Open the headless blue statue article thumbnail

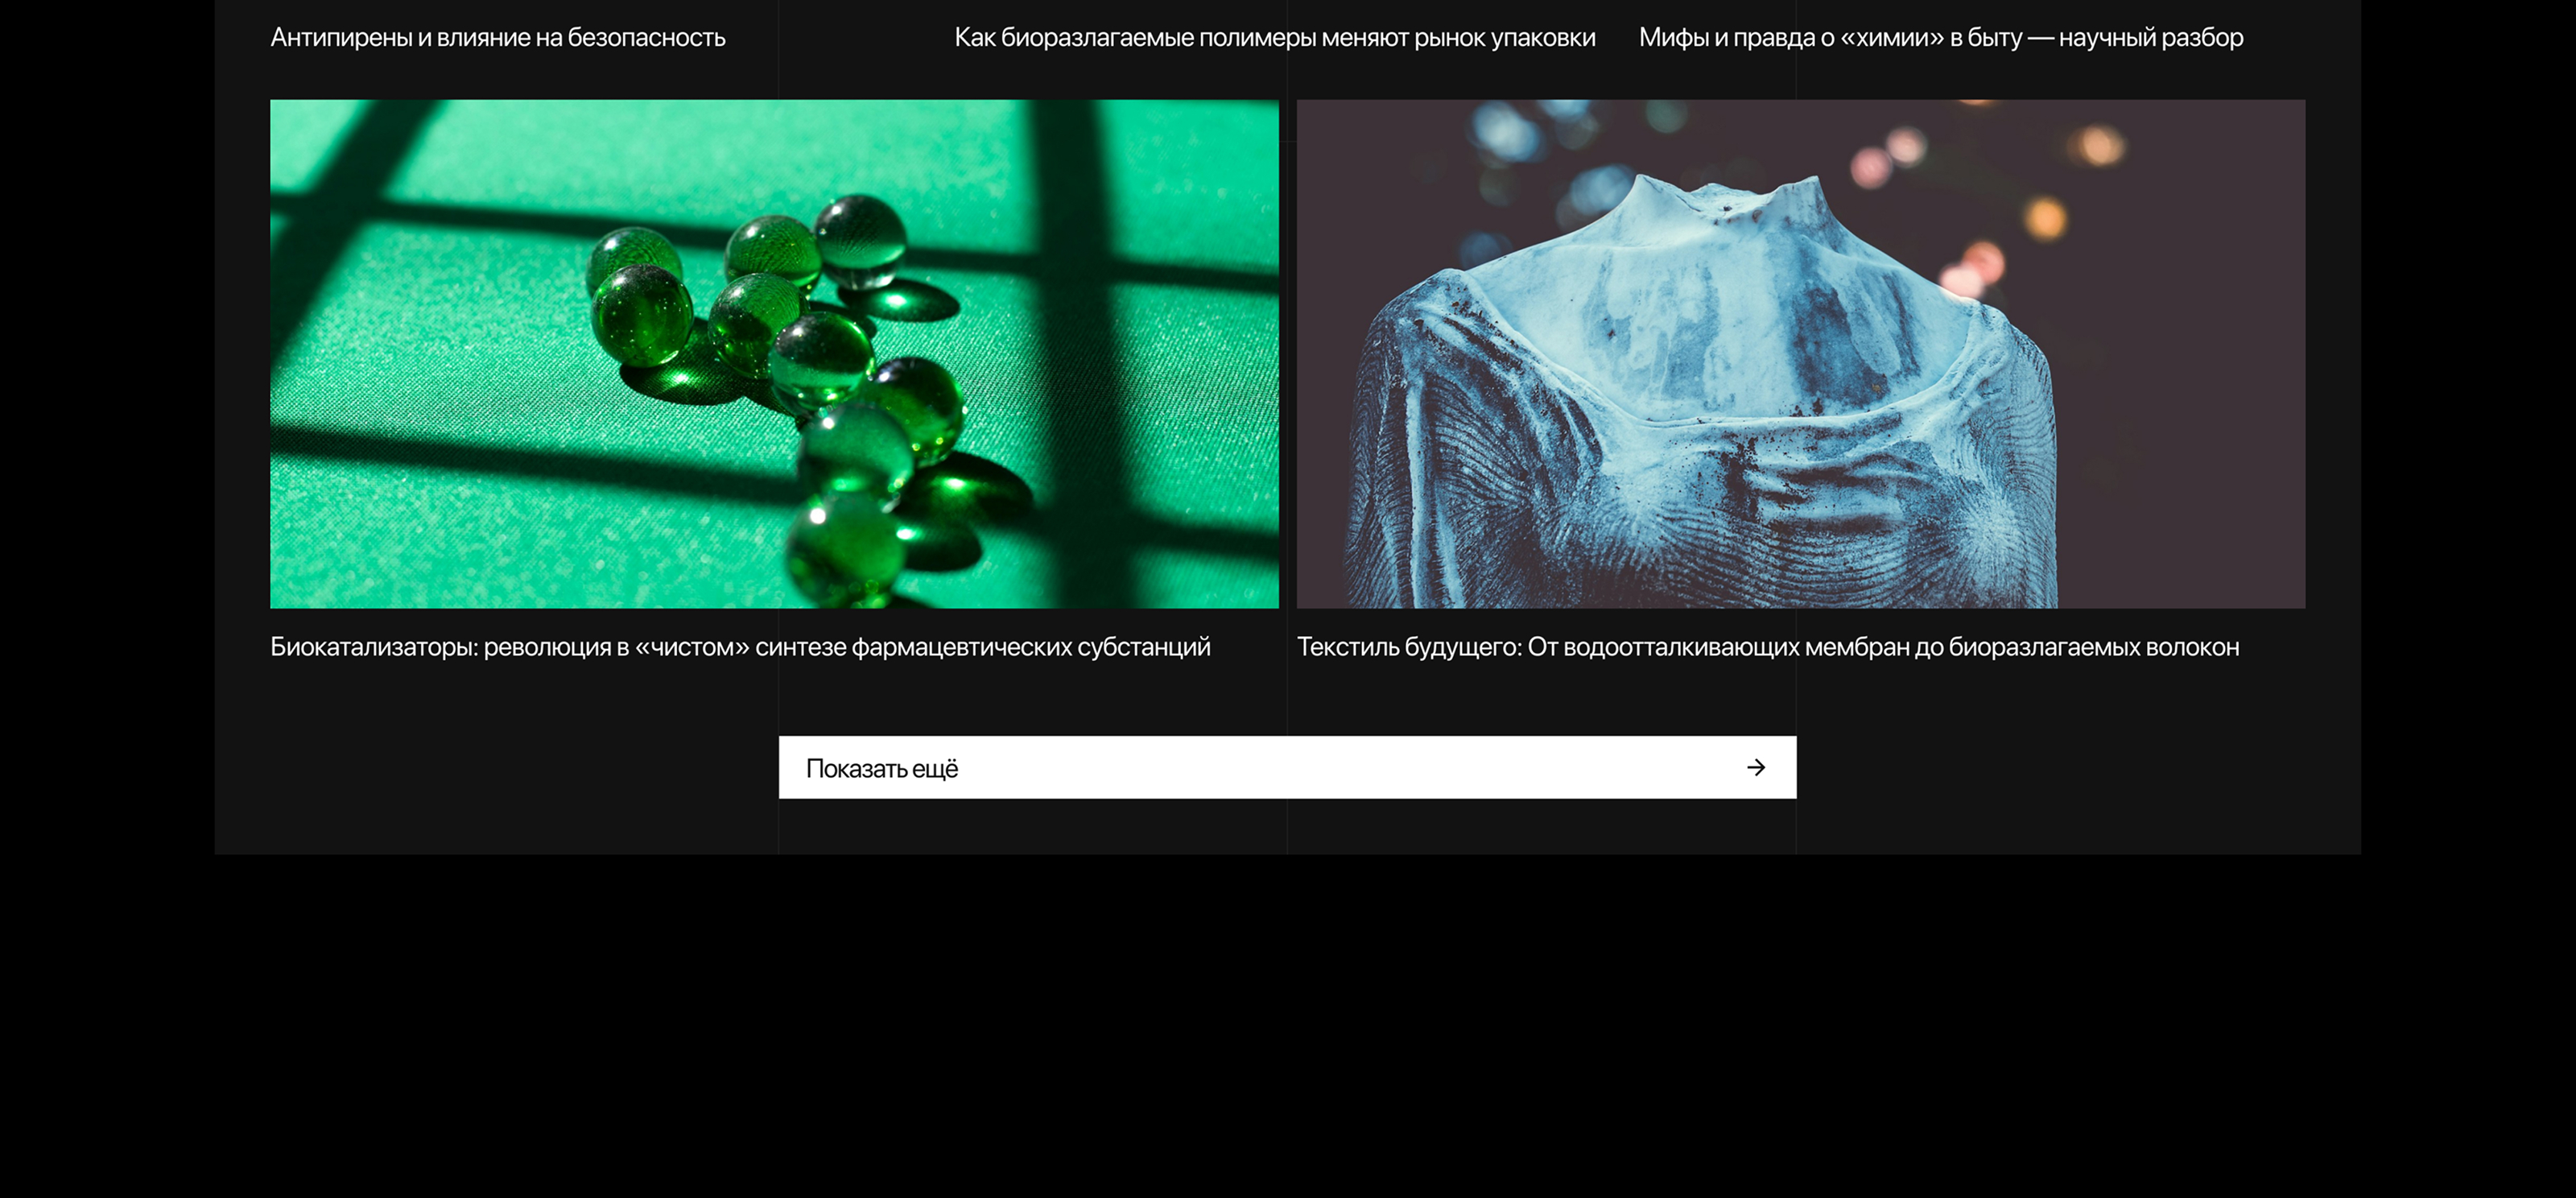[1801, 353]
